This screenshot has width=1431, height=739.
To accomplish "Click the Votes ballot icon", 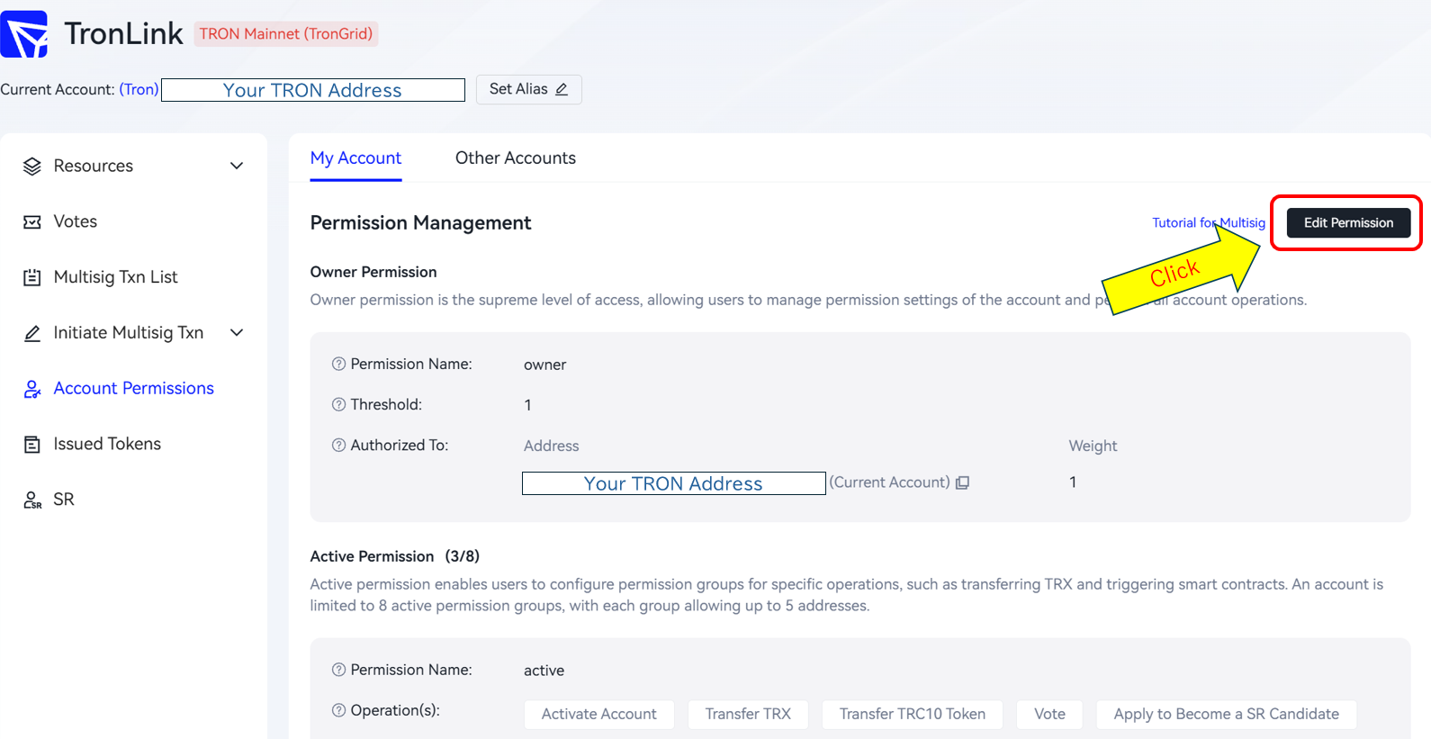I will point(32,222).
